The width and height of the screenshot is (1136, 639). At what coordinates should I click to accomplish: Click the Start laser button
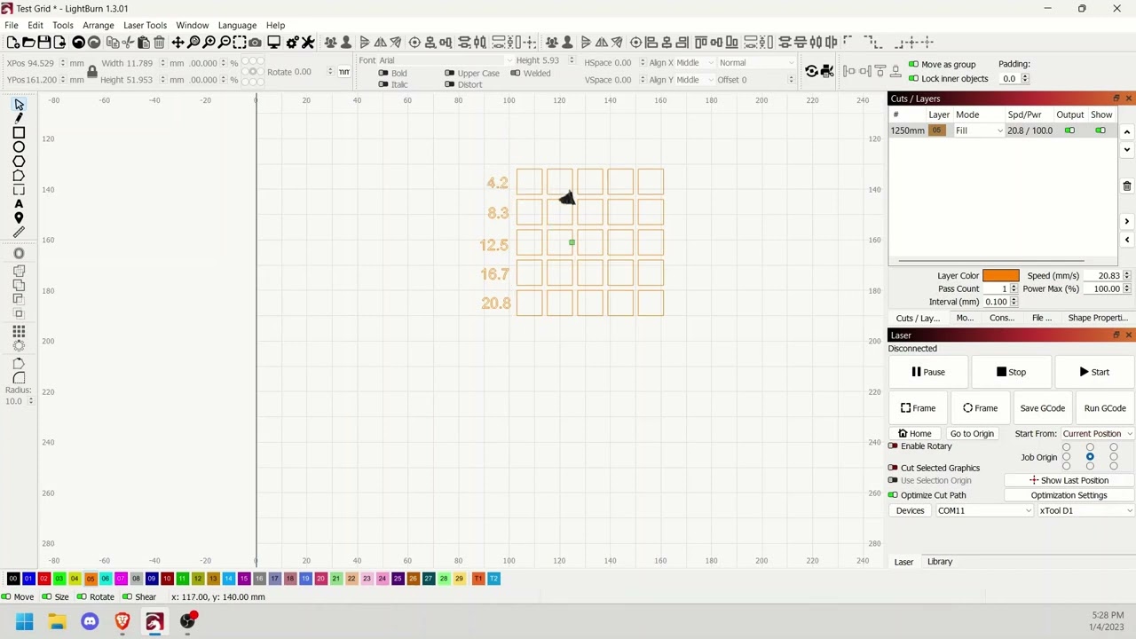1094,372
